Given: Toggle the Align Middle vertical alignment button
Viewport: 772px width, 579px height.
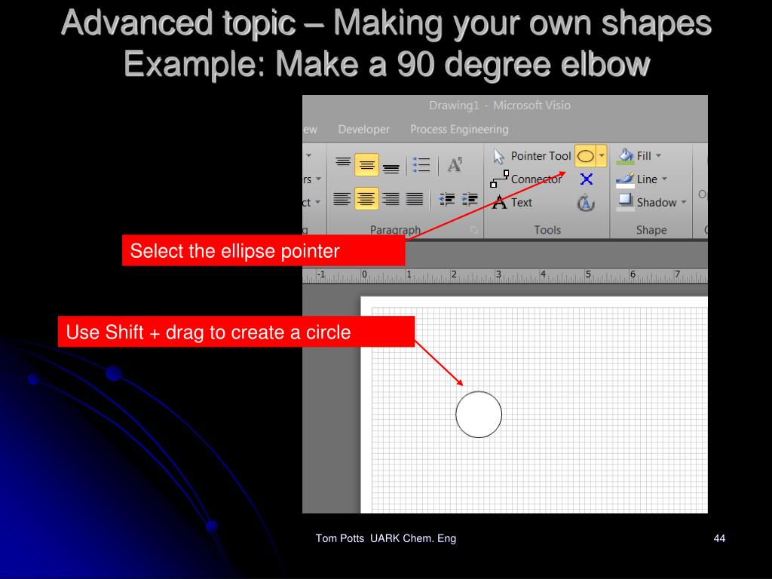Looking at the screenshot, I should tap(367, 164).
